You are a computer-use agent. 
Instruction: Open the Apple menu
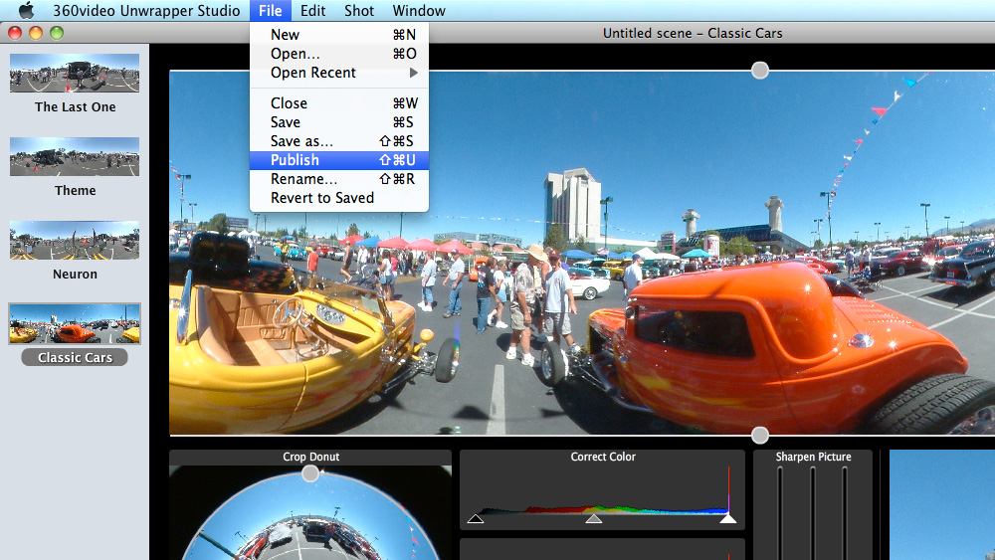pos(26,10)
